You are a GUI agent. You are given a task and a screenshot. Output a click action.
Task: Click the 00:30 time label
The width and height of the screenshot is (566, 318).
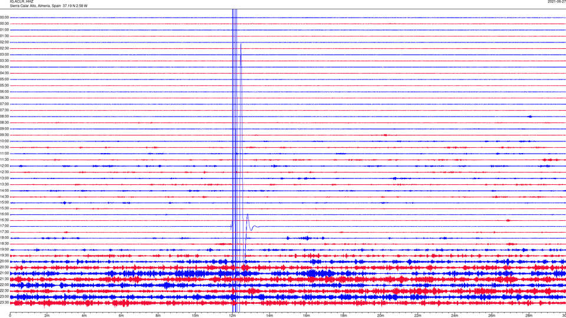coord(4,24)
